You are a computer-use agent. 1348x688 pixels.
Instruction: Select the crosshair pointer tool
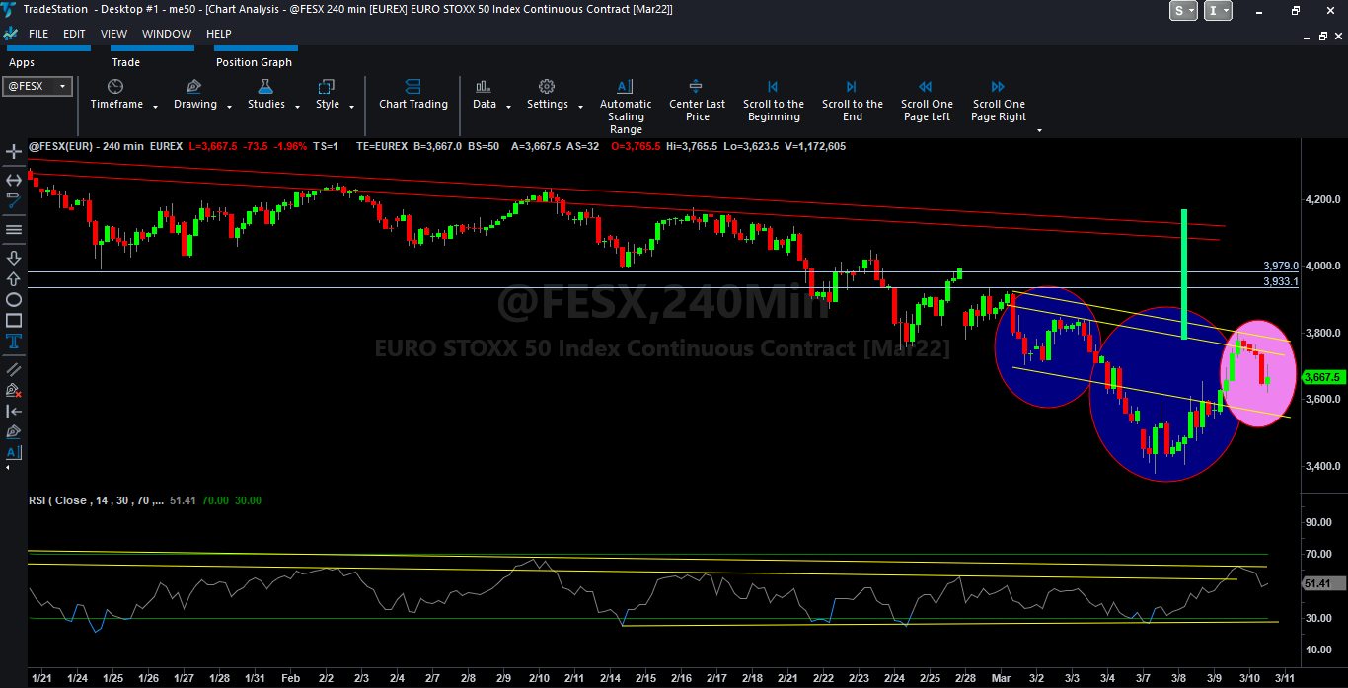(14, 152)
